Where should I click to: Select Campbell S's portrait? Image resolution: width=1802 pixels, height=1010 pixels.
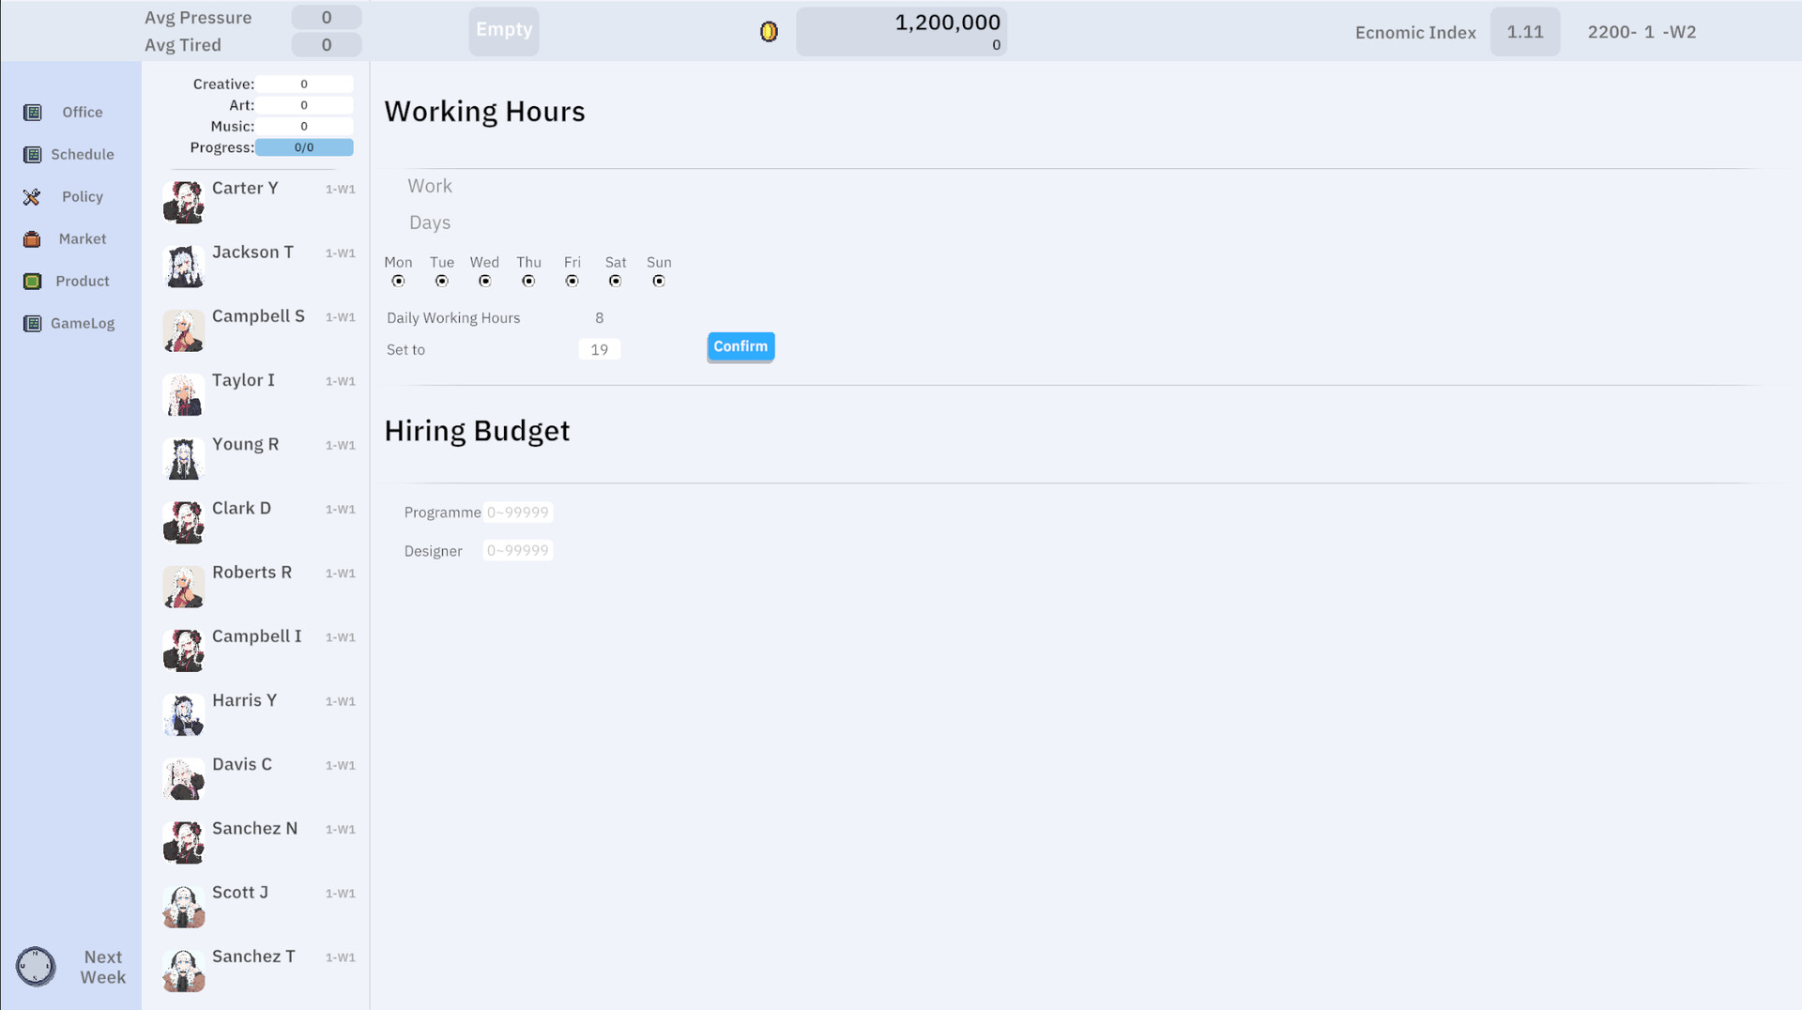pyautogui.click(x=183, y=330)
